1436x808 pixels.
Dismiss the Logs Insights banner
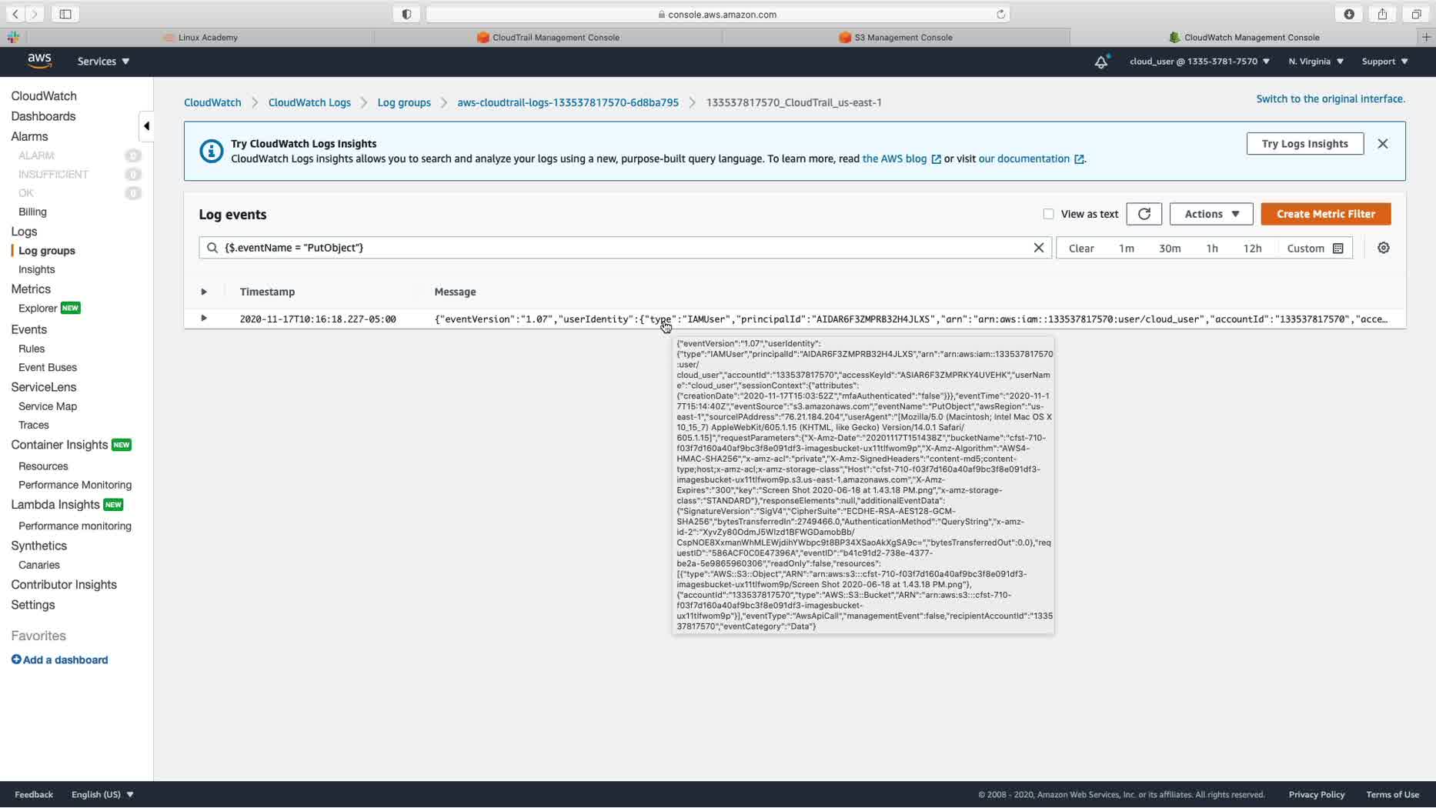pos(1382,144)
